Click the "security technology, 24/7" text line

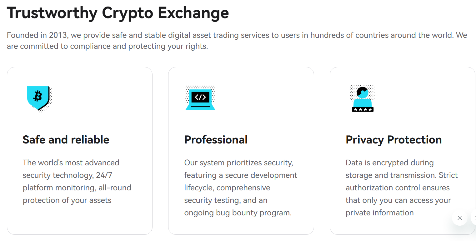click(x=67, y=175)
